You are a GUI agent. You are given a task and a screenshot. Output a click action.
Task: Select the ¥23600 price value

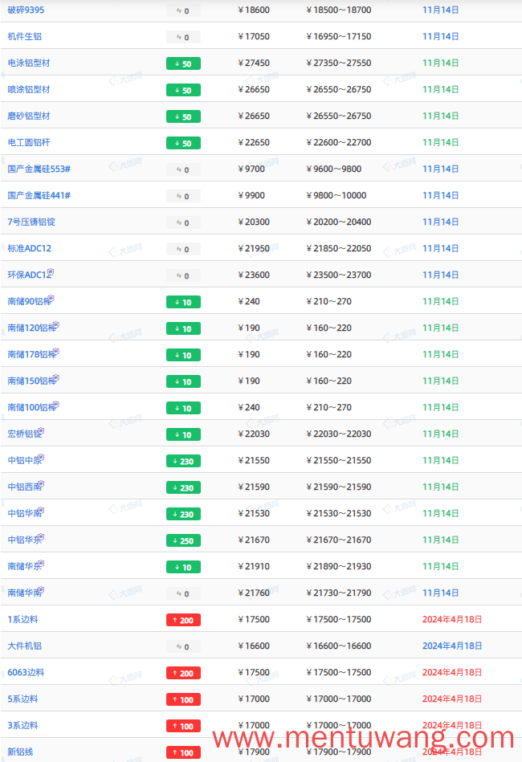(x=254, y=275)
